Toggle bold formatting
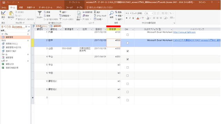 [127, 18]
